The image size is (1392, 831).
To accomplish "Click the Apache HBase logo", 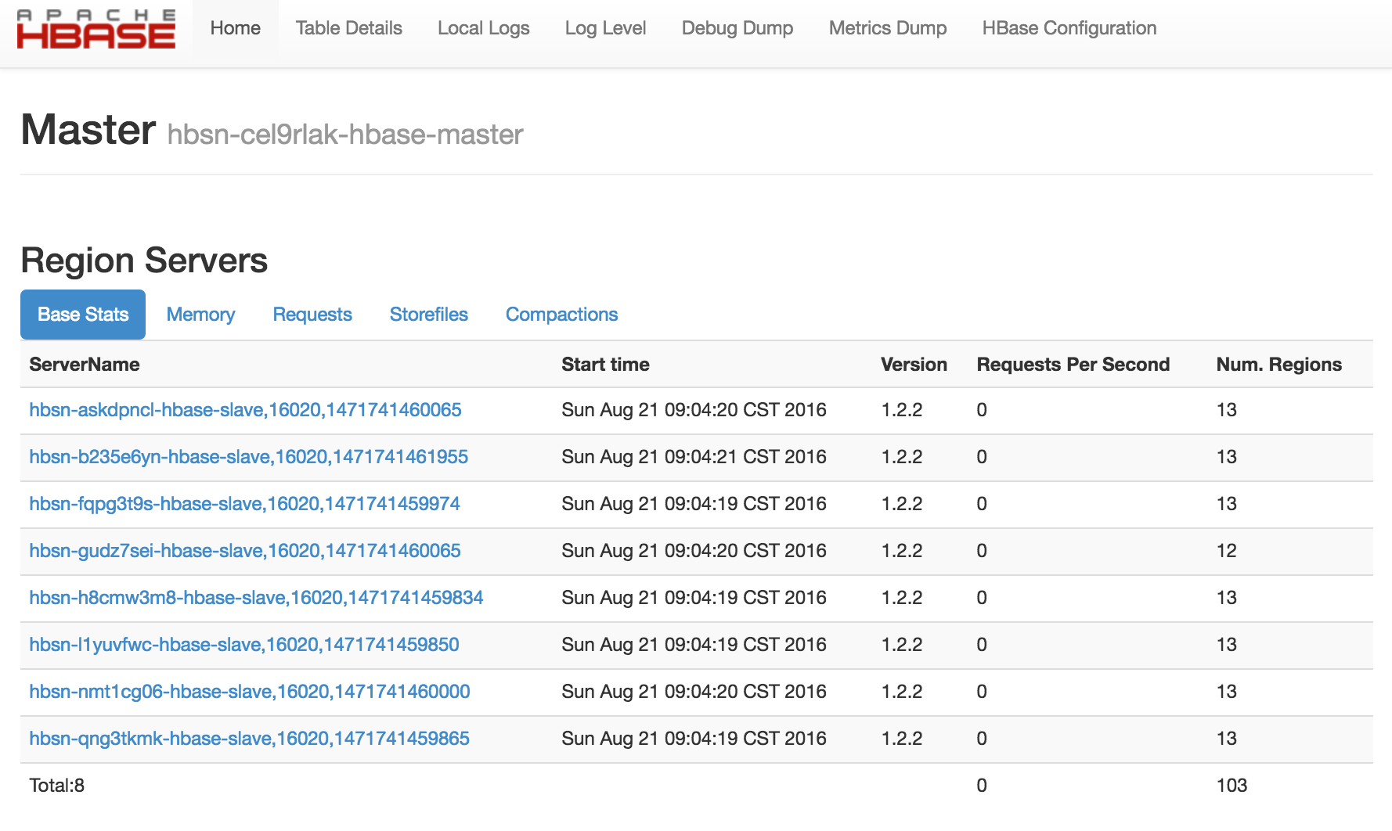I will 96,30.
